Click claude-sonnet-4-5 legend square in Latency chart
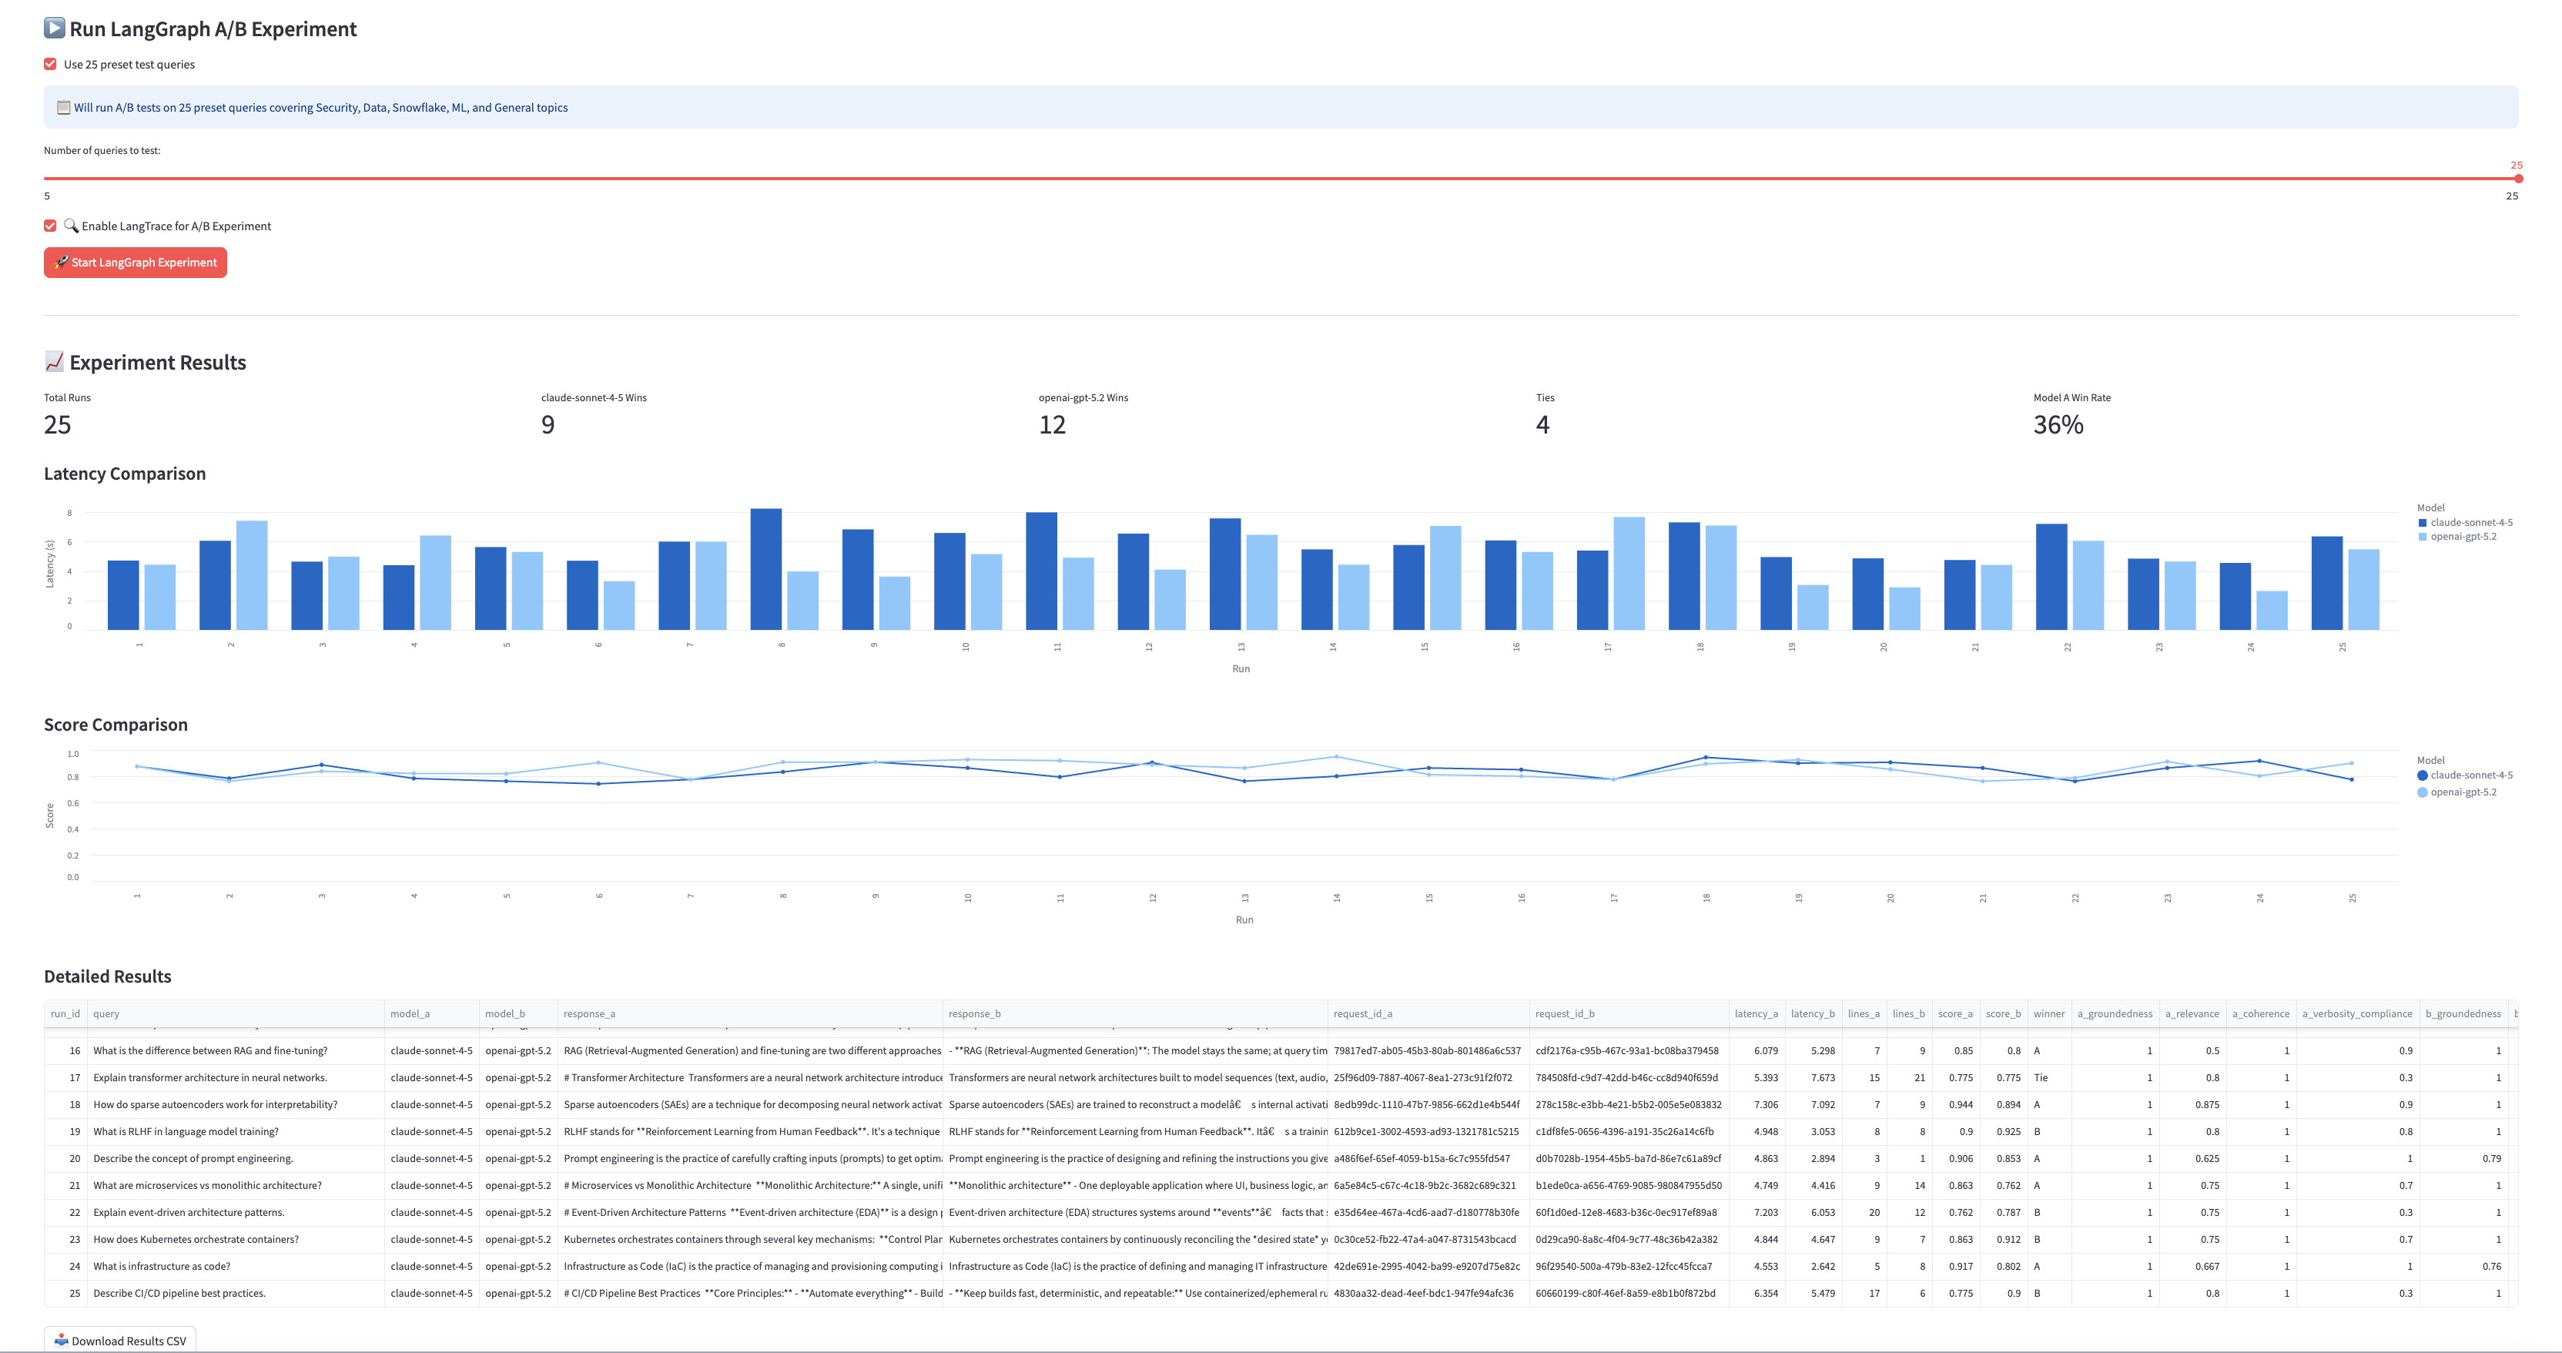 coord(2423,522)
